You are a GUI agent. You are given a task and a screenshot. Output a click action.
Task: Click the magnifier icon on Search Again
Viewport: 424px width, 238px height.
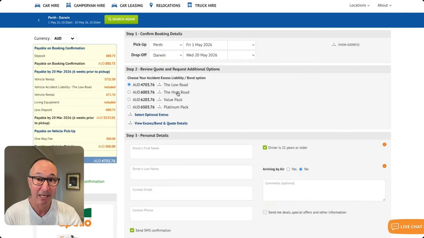tap(110, 19)
